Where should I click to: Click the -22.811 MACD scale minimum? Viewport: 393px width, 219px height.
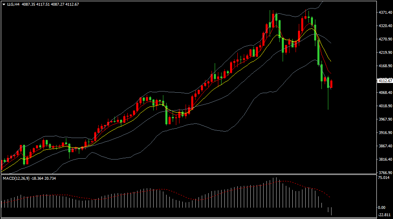point(383,215)
